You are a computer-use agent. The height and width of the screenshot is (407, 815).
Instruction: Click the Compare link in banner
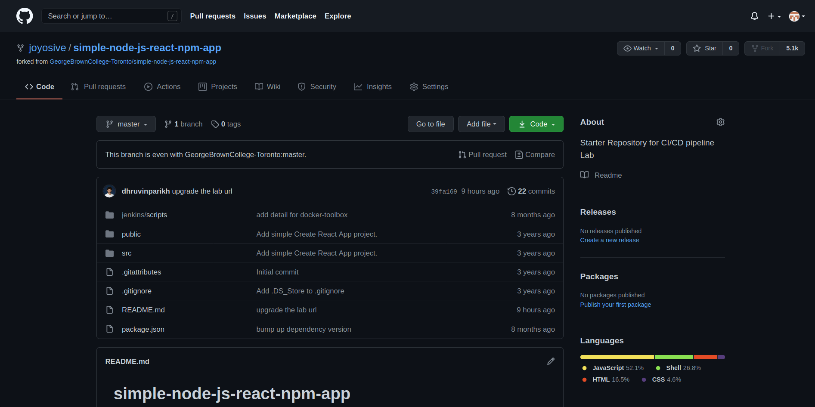click(535, 154)
